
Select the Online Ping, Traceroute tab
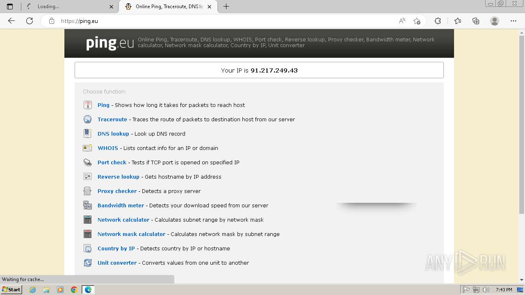pos(168,7)
